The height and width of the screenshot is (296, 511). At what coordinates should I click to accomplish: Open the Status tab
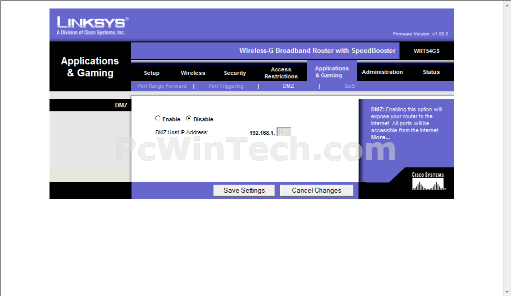(x=431, y=72)
